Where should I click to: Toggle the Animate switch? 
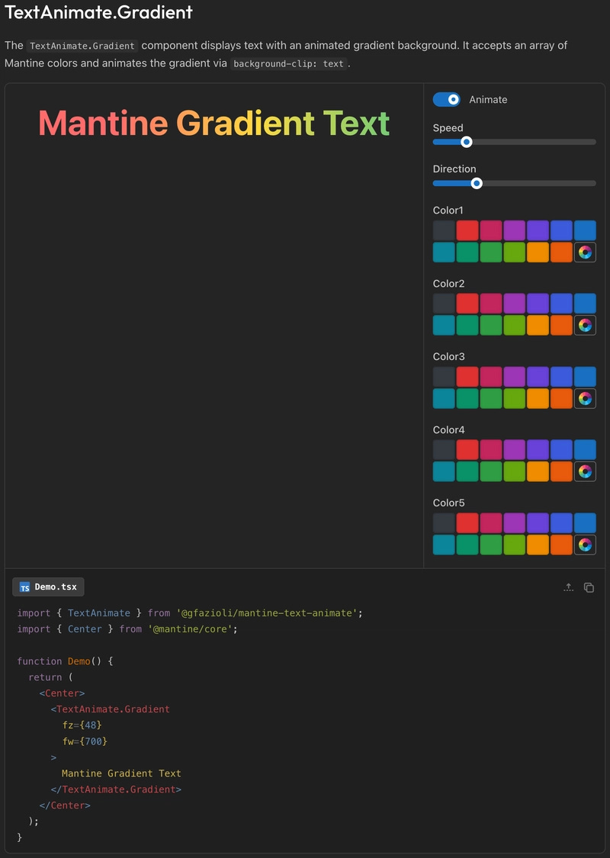pyautogui.click(x=446, y=100)
